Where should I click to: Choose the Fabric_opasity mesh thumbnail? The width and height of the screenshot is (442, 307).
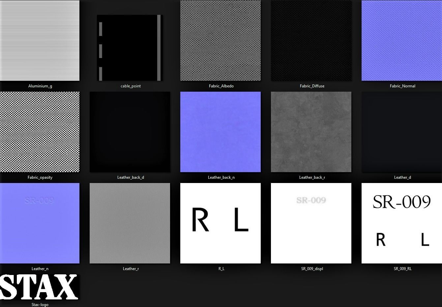click(40, 132)
